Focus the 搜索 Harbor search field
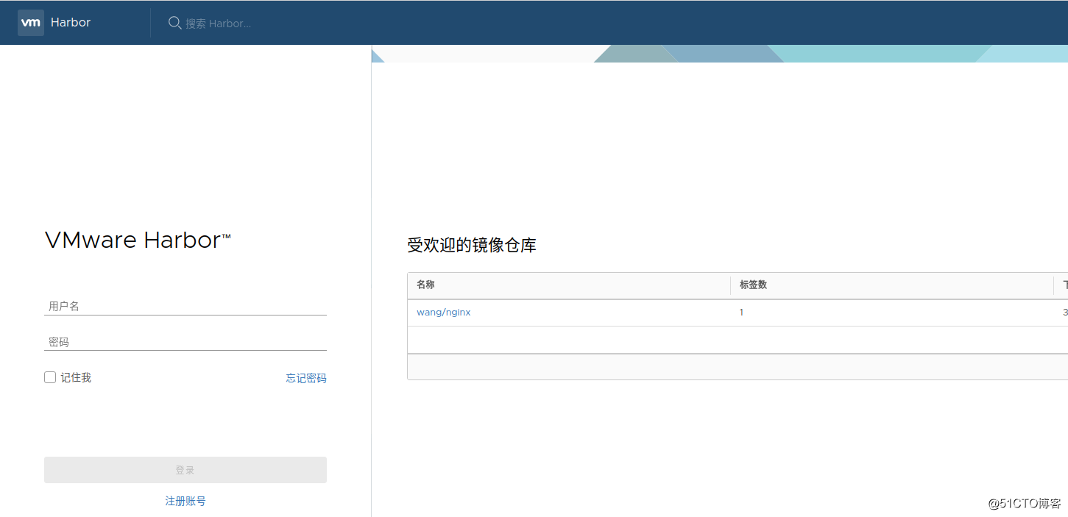The image size is (1068, 517). (218, 24)
